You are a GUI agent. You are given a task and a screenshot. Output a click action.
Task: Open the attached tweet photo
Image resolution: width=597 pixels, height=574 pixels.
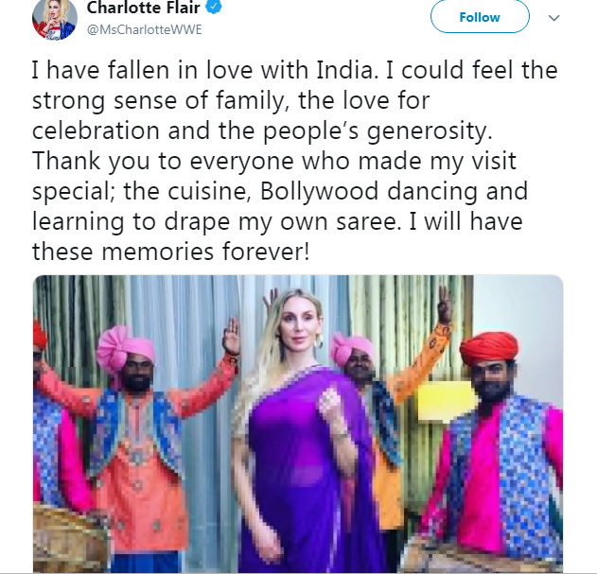click(x=298, y=424)
